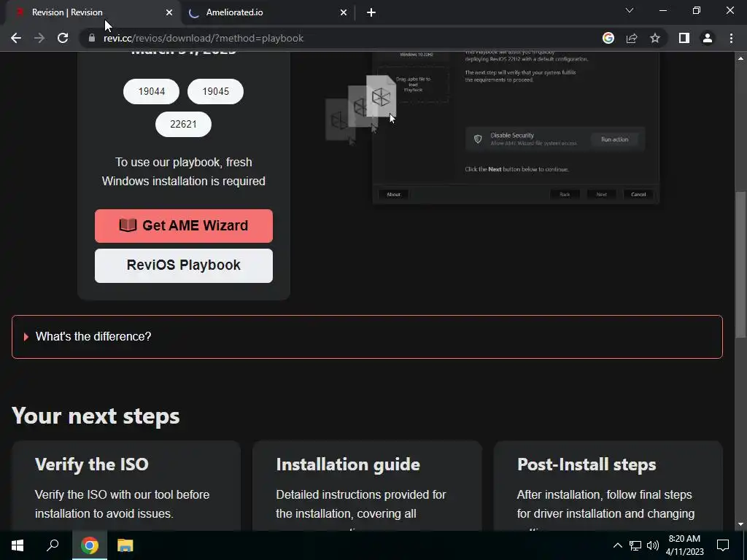Expand What's the difference? section
This screenshot has height=560, width=747.
click(367, 337)
